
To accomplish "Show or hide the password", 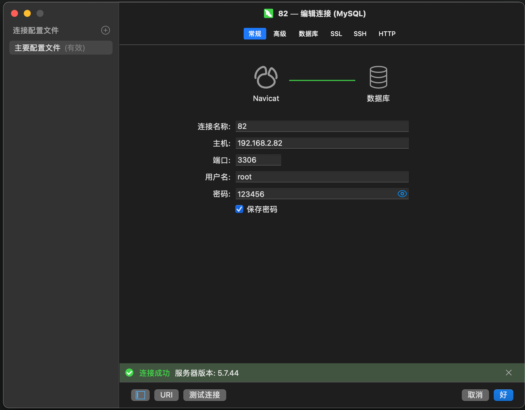I will click(x=402, y=194).
